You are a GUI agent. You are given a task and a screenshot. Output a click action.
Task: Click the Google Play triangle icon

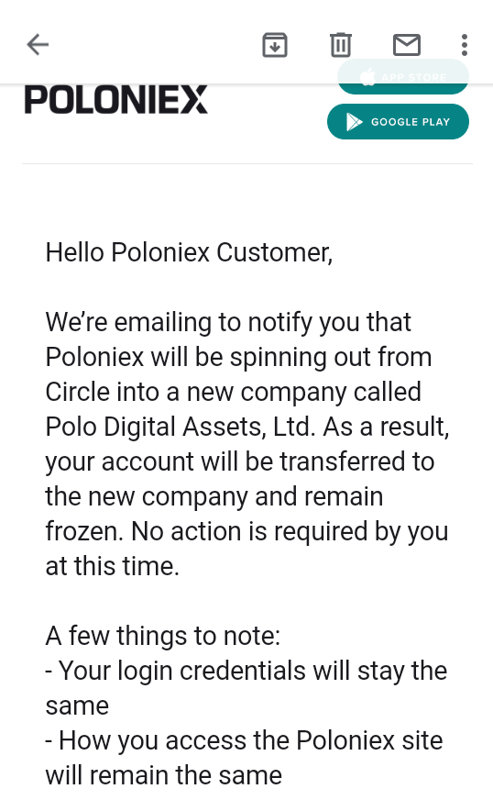click(x=354, y=122)
